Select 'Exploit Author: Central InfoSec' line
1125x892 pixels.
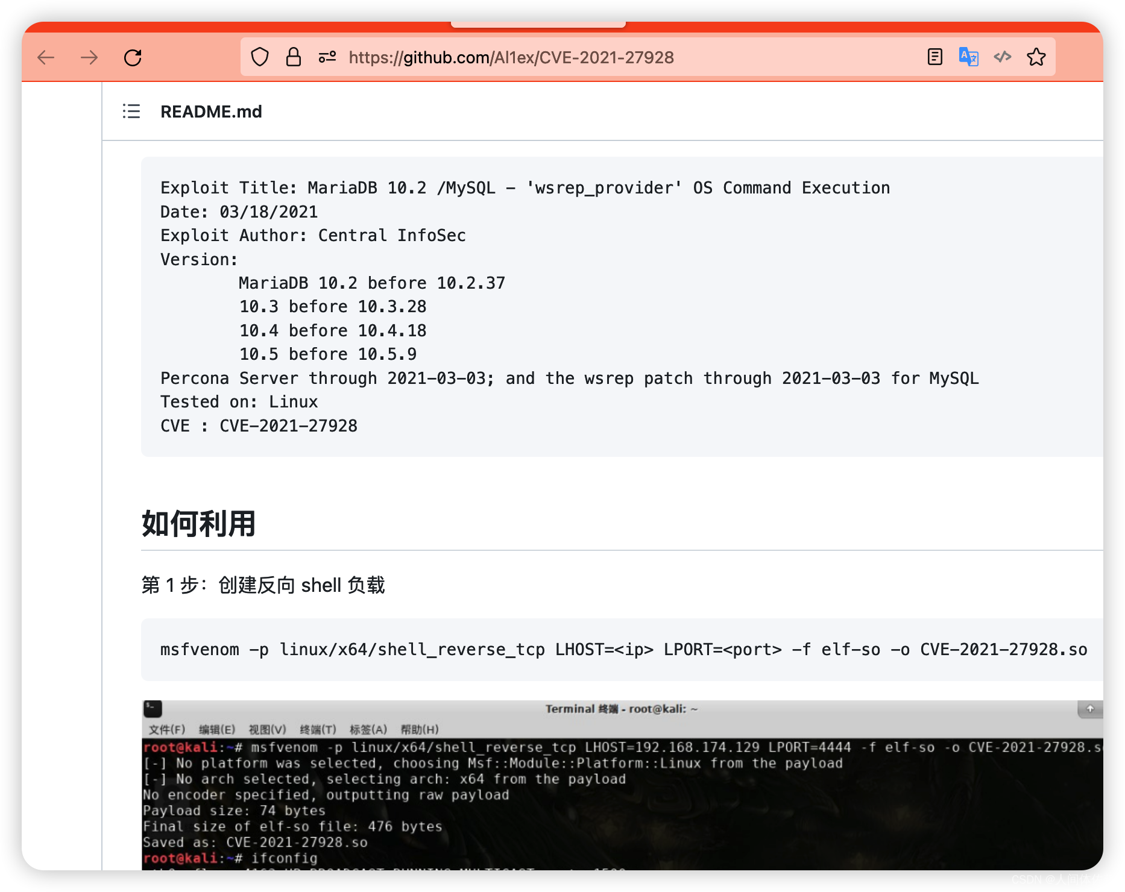pos(313,236)
